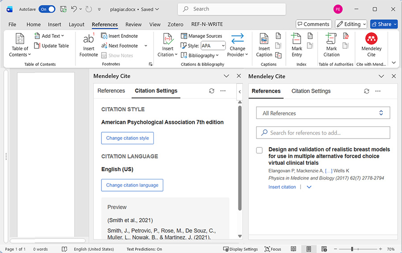Switch to the Home tab
402x253 pixels.
[x=33, y=24]
